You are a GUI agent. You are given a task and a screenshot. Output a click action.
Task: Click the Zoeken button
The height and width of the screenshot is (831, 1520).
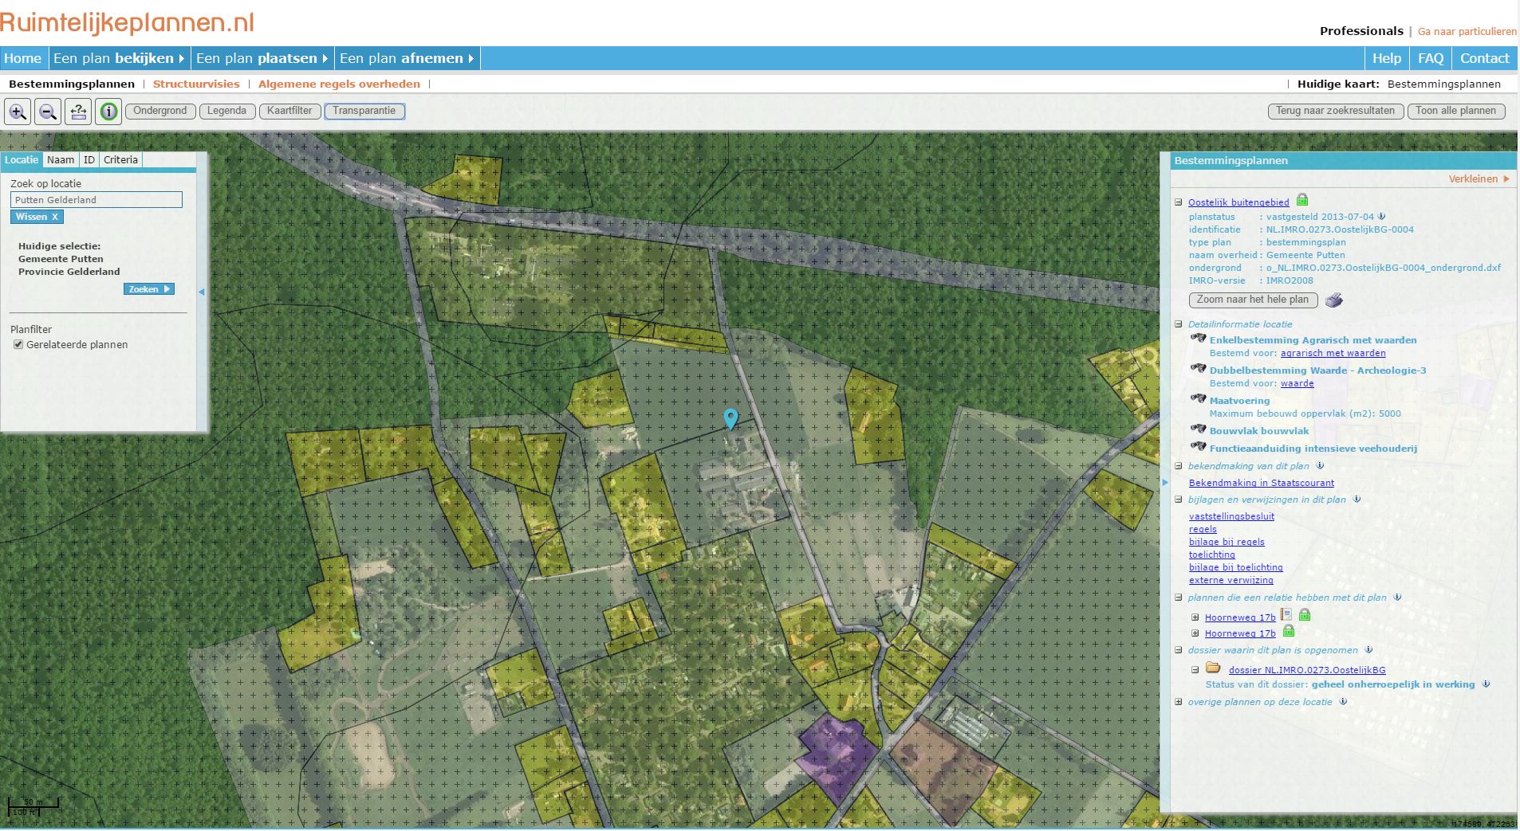pos(149,289)
